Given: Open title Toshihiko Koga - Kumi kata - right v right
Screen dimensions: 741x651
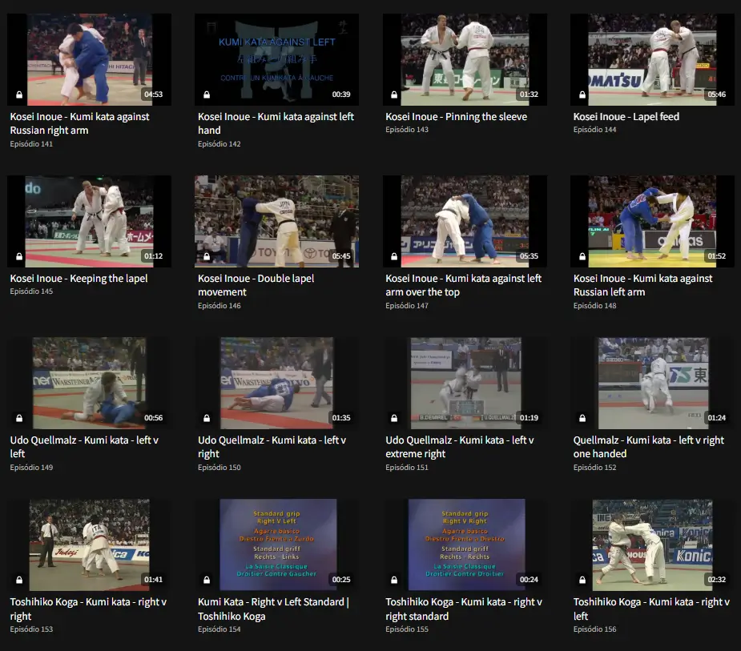Looking at the screenshot, I should 88,609.
